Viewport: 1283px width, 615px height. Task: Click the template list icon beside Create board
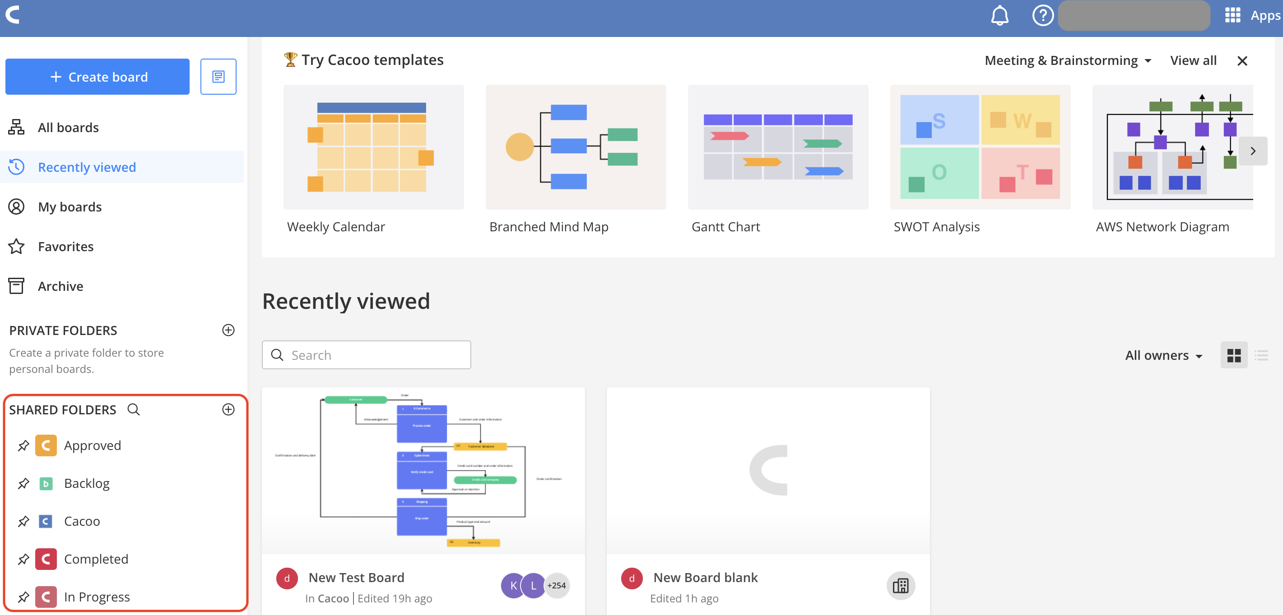click(x=218, y=77)
